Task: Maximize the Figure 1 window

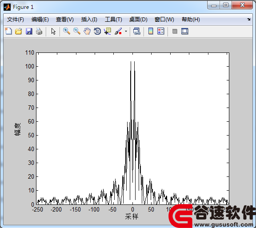Action: tap(226, 5)
